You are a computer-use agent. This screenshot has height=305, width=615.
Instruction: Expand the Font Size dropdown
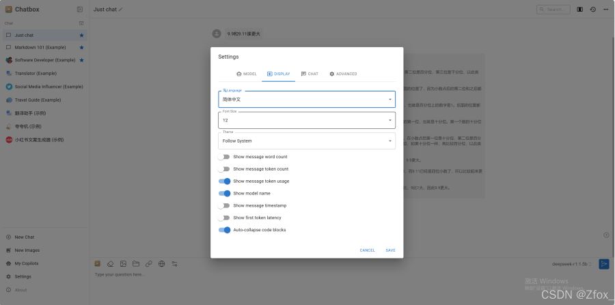(306, 119)
